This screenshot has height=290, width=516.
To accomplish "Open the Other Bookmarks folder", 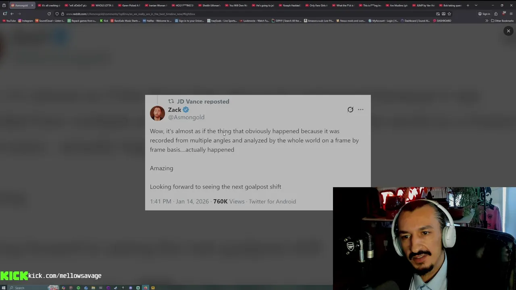I will pos(502,21).
